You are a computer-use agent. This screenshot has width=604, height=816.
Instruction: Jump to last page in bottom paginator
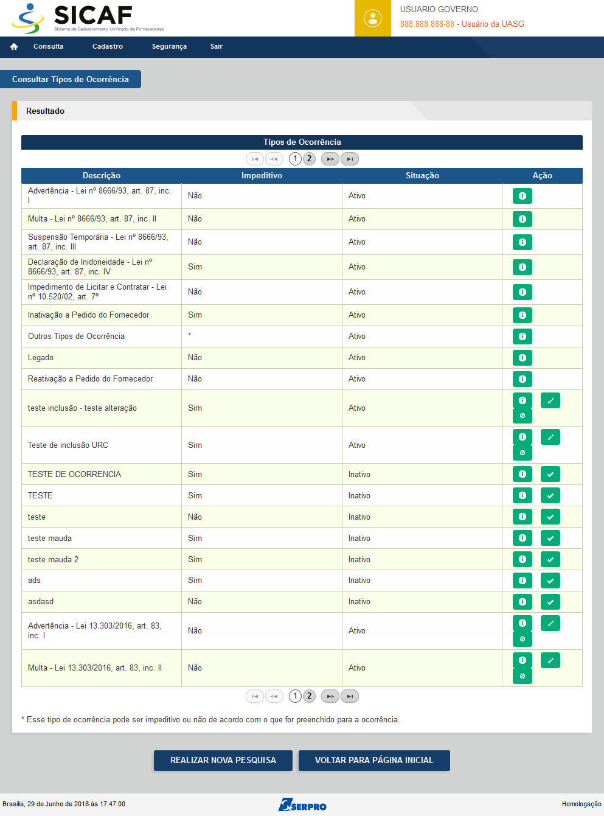(x=350, y=696)
